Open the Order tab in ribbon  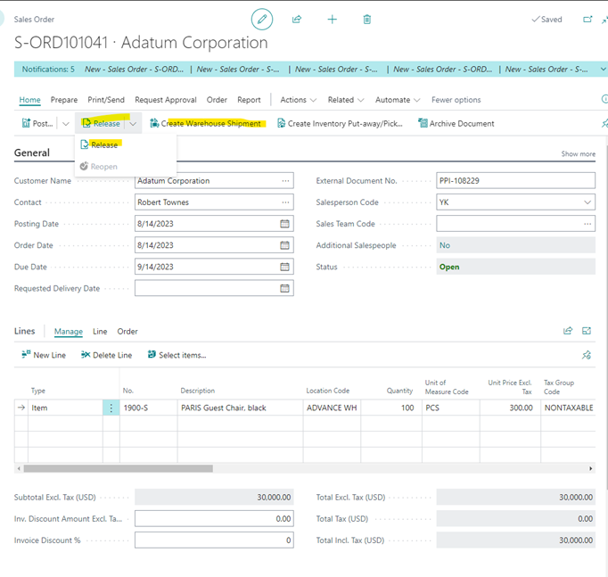tap(217, 100)
